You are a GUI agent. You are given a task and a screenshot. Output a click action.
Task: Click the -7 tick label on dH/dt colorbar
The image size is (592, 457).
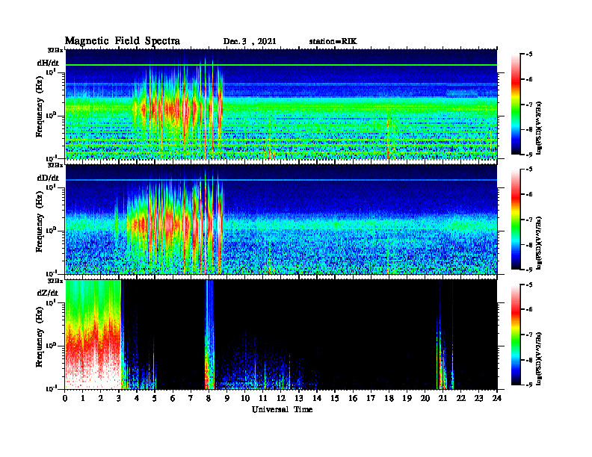coord(529,105)
